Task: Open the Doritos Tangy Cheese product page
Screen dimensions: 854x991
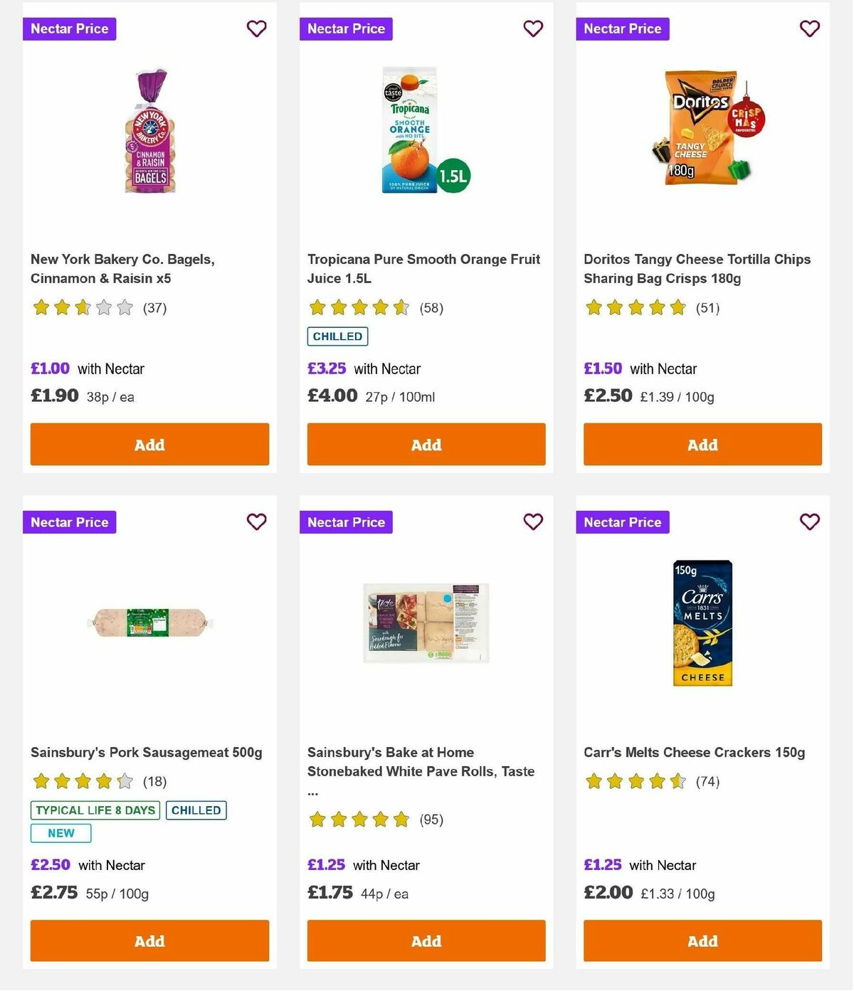Action: pos(697,269)
